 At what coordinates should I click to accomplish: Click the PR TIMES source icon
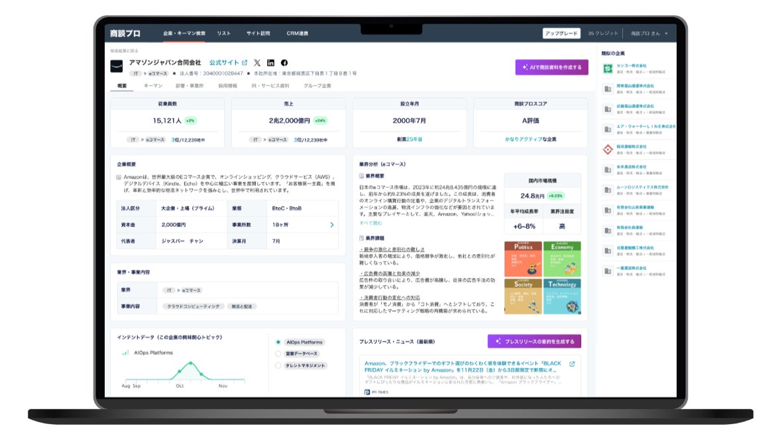[367, 392]
